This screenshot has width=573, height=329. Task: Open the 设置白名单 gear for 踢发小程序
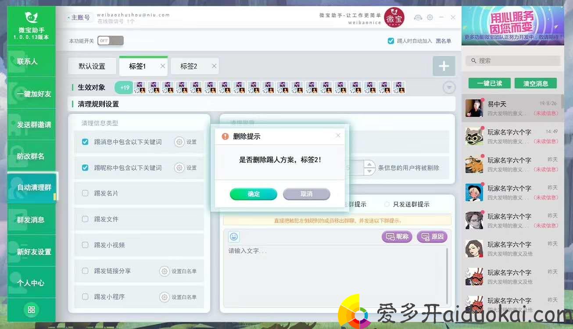click(x=164, y=297)
